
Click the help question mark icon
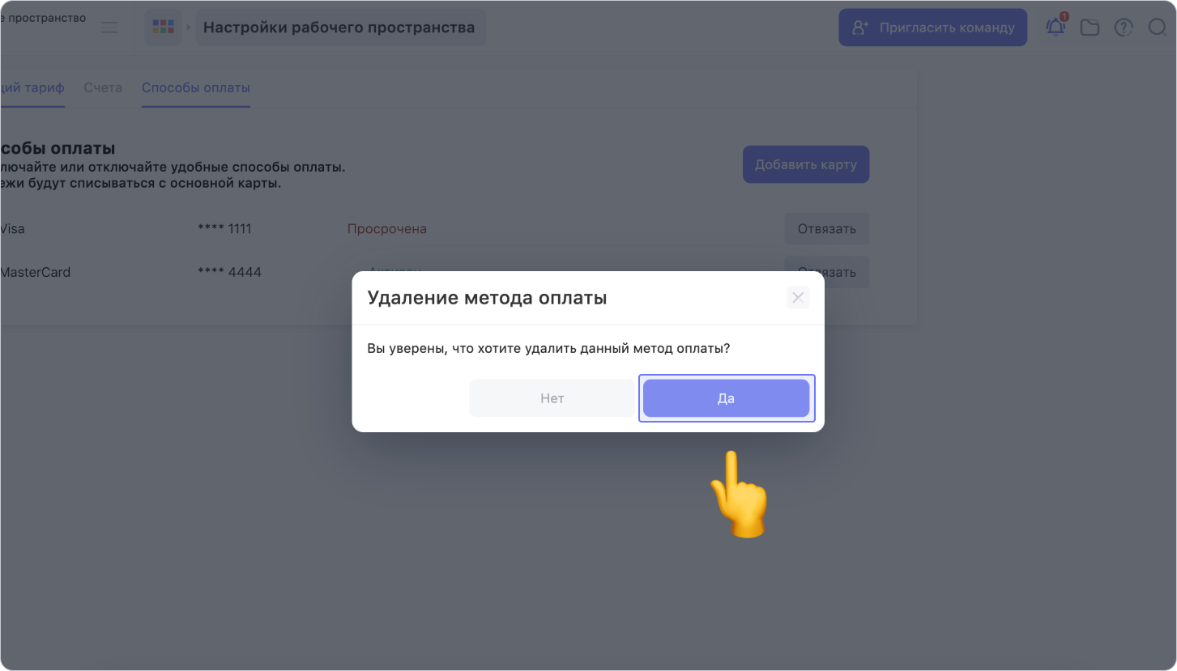pyautogui.click(x=1124, y=28)
